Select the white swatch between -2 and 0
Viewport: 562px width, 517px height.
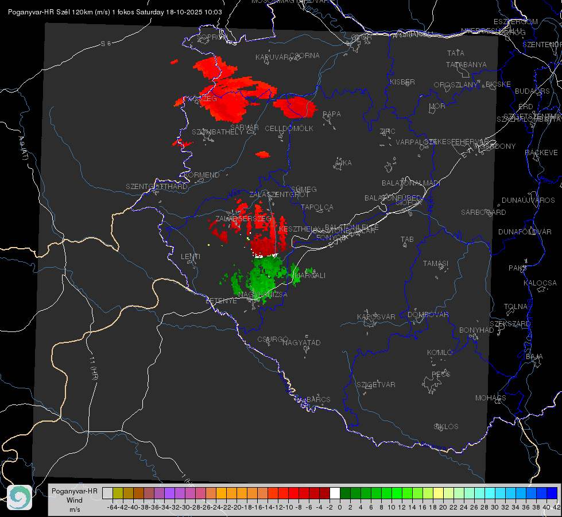click(x=335, y=493)
